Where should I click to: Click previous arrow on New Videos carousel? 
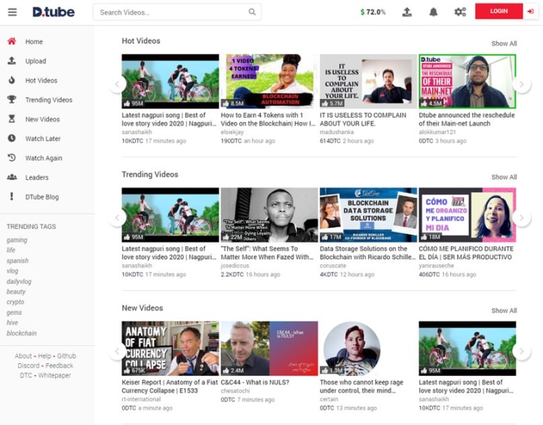pyautogui.click(x=118, y=351)
